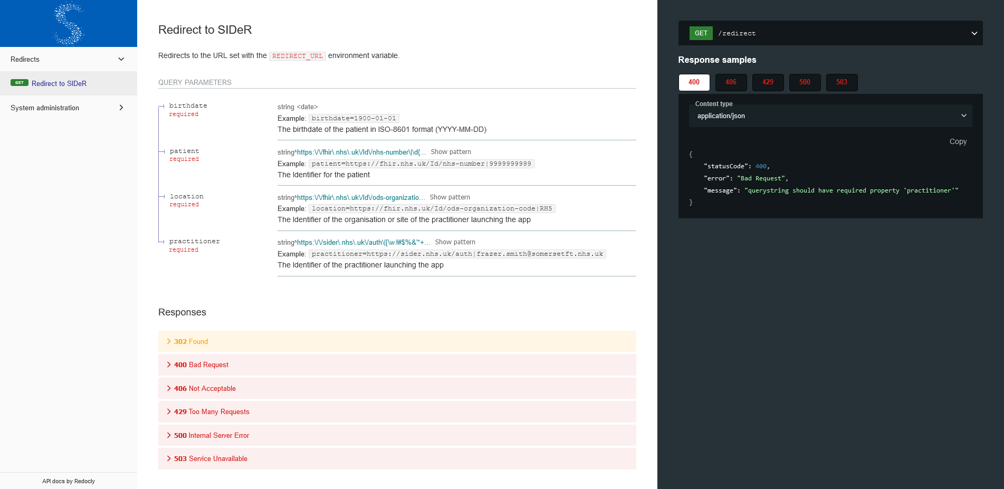Click the patient nhs-number example value

[x=421, y=164]
